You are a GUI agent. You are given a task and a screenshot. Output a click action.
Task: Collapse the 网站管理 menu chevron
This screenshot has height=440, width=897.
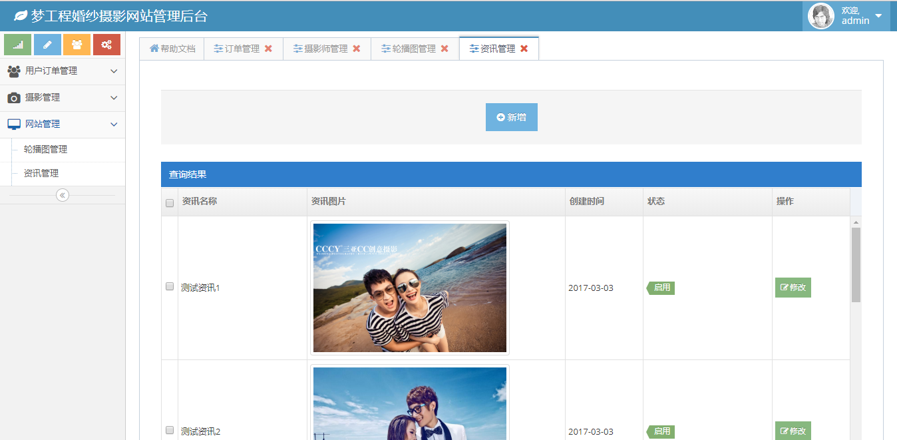point(114,124)
